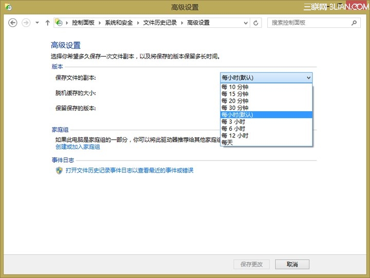This screenshot has width=370, height=278.
Task: Select 每 15 分钟 option
Action: point(266,94)
